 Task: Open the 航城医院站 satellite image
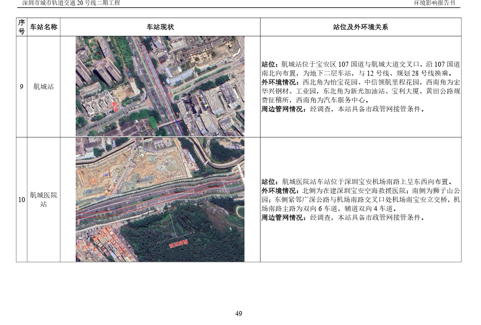[x=160, y=200]
